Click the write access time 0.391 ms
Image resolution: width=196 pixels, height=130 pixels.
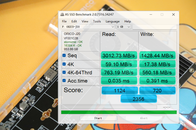(157, 81)
